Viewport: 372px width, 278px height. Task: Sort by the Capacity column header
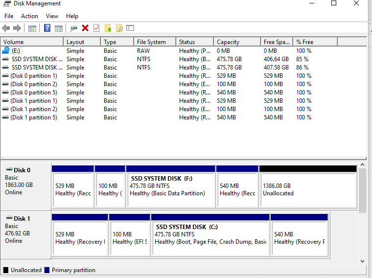(x=237, y=42)
